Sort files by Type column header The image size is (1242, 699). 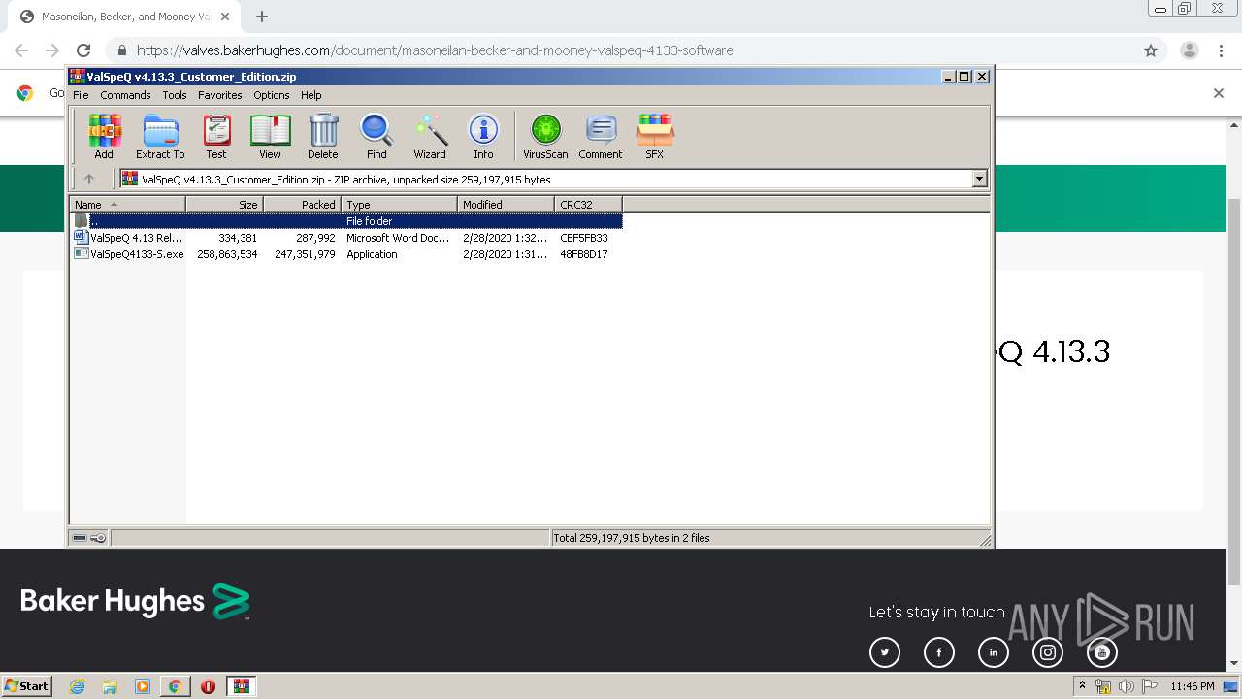[x=399, y=204]
